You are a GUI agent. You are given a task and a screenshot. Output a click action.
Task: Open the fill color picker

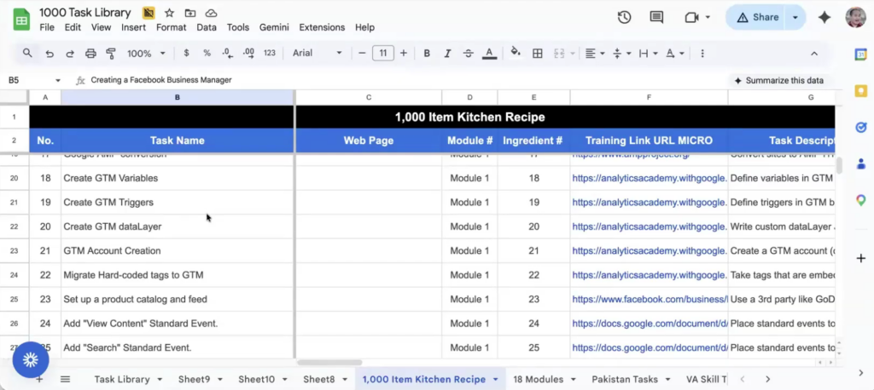(516, 54)
